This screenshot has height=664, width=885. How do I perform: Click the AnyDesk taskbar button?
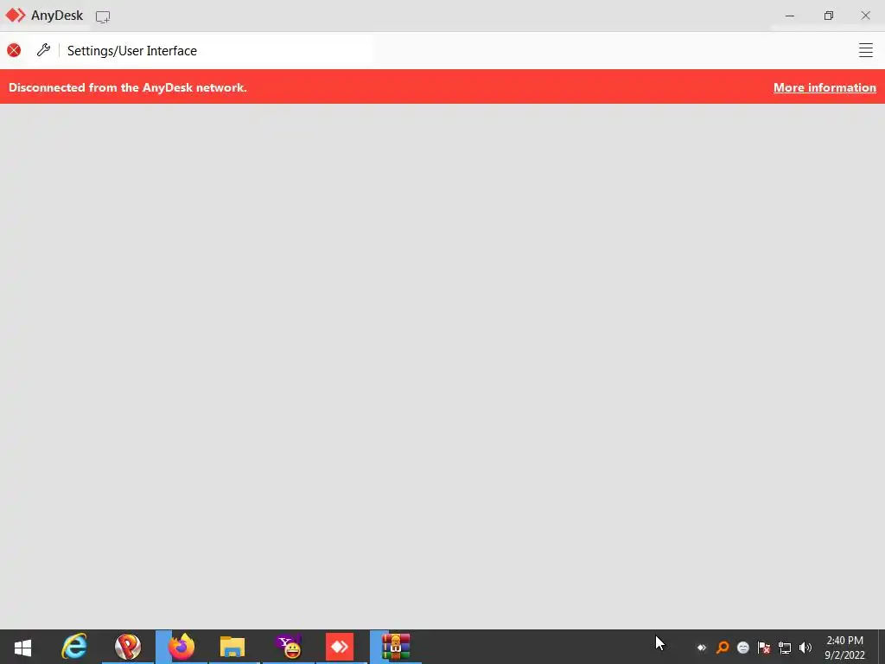340,647
